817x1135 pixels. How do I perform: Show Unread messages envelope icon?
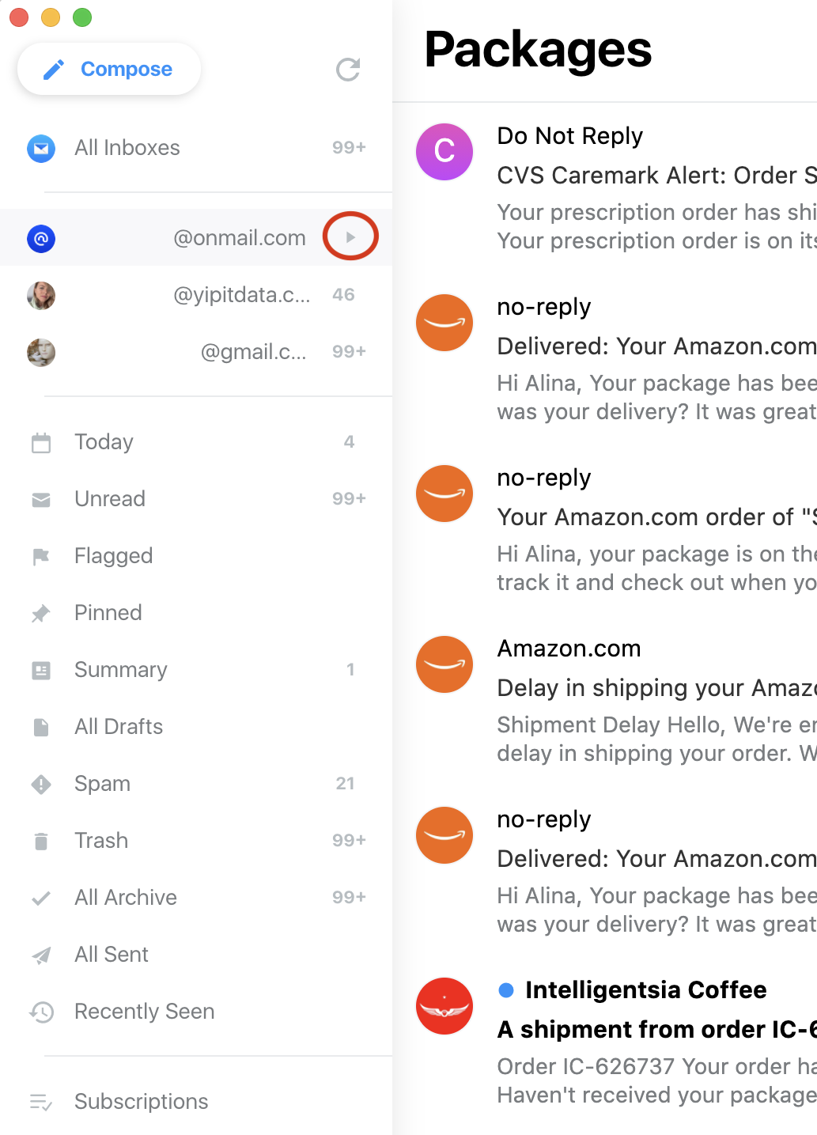[x=41, y=500]
